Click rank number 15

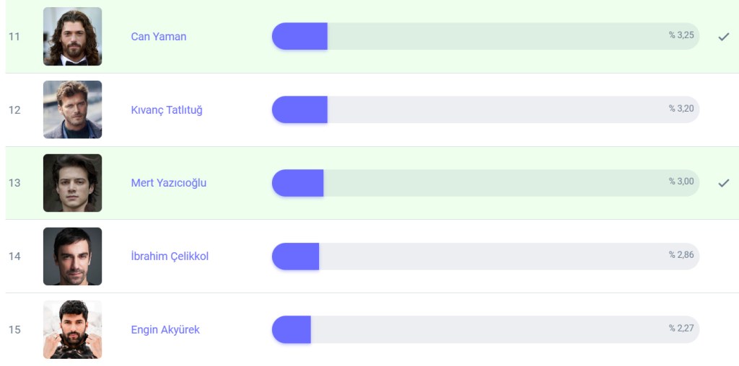pos(14,330)
